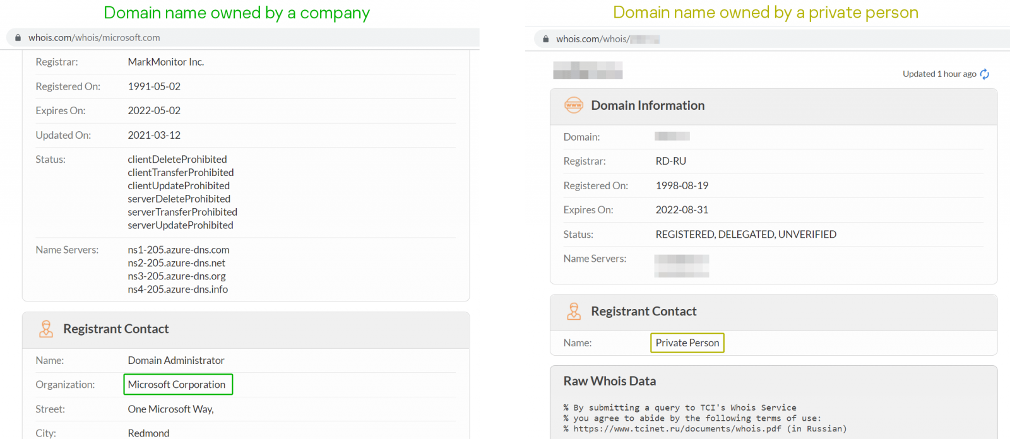Select the 'One Microsoft Way,' street value
This screenshot has width=1010, height=439.
pos(171,409)
